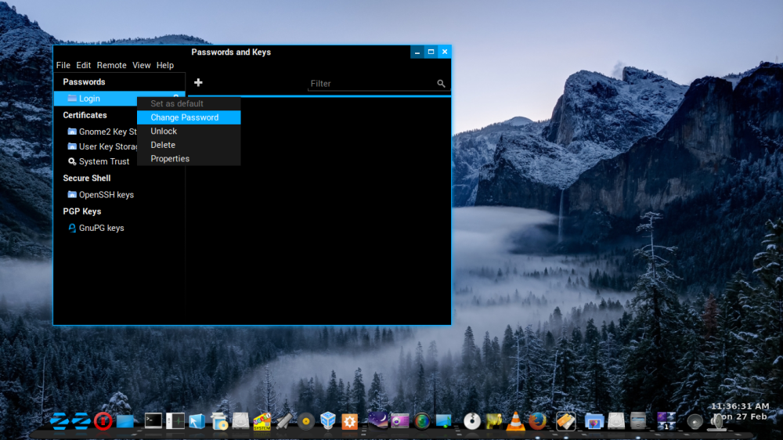Open terminal icon in the dock
The width and height of the screenshot is (783, 440).
click(x=153, y=421)
